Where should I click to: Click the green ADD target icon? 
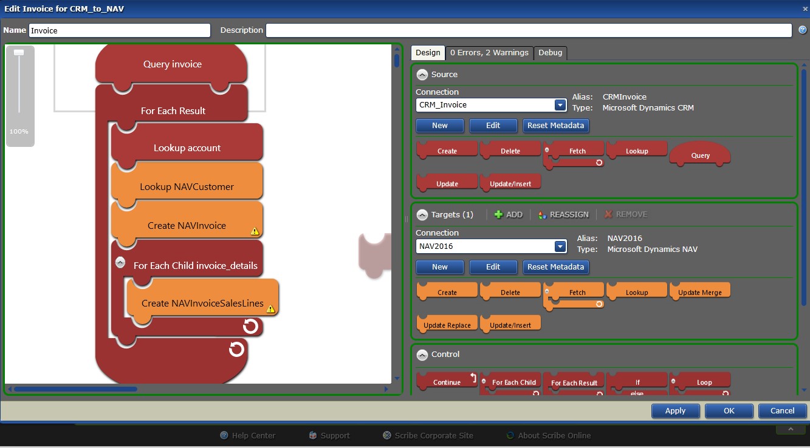point(498,214)
